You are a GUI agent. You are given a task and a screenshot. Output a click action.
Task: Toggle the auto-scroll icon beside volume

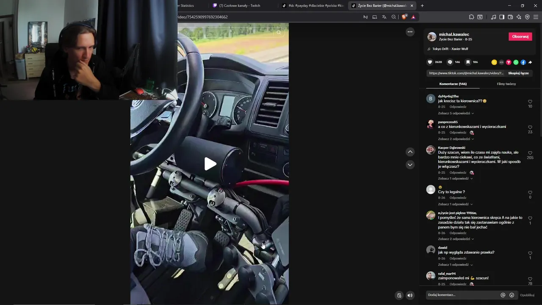point(399,295)
